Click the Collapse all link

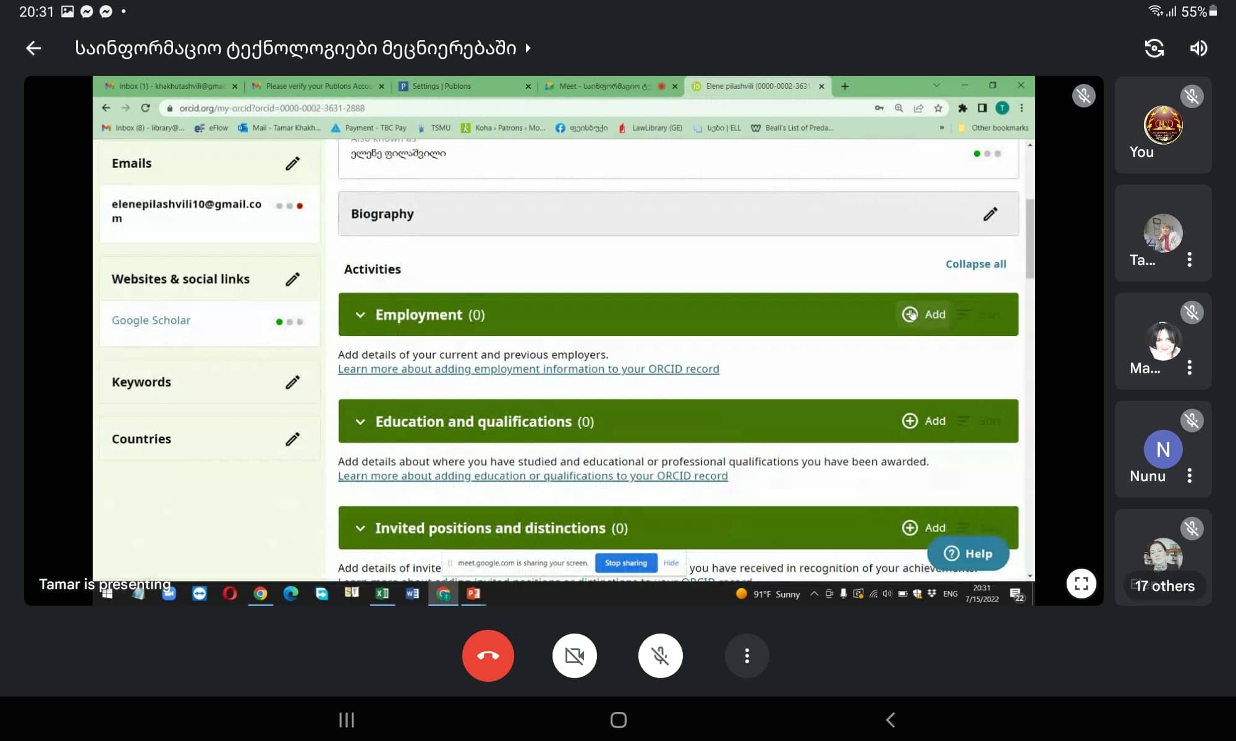click(x=975, y=264)
